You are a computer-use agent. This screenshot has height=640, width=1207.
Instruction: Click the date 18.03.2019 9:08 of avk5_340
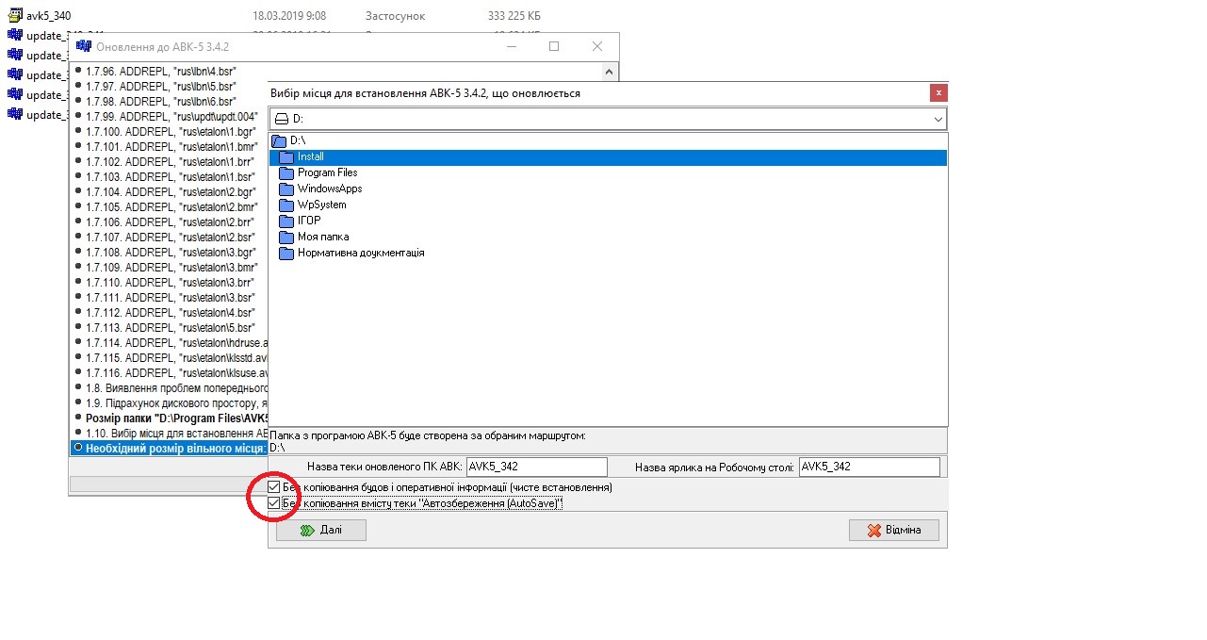click(289, 16)
